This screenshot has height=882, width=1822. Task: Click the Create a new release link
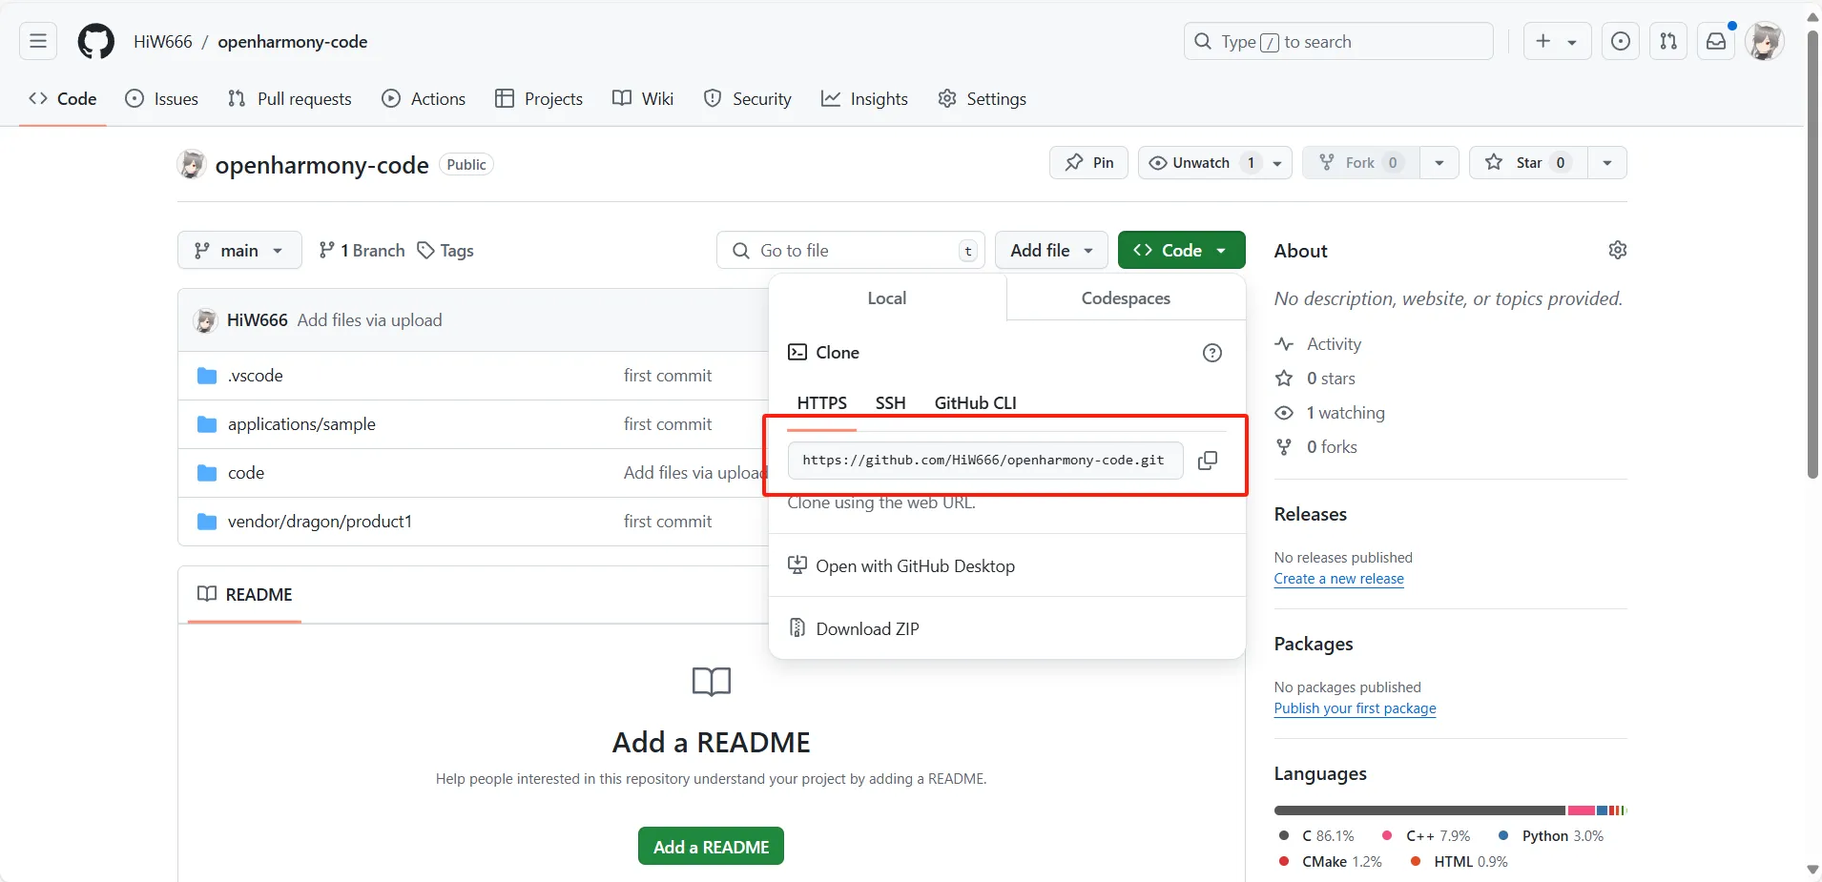1338,579
